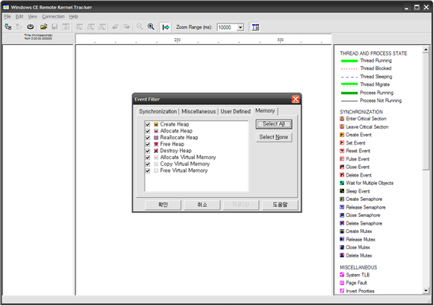Click the legend scrollbar up arrow

pos(426,49)
